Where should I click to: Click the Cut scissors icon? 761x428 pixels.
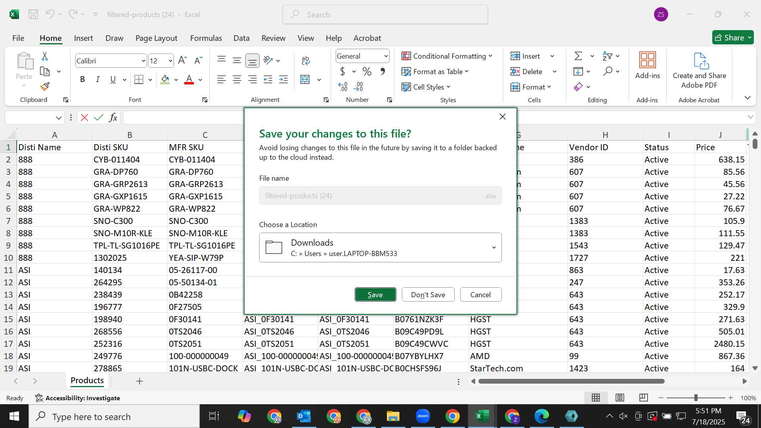pos(45,56)
